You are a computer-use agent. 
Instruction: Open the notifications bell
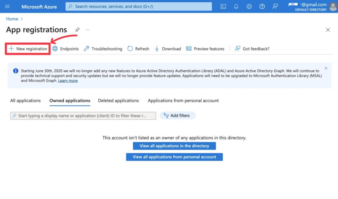[x=236, y=6]
